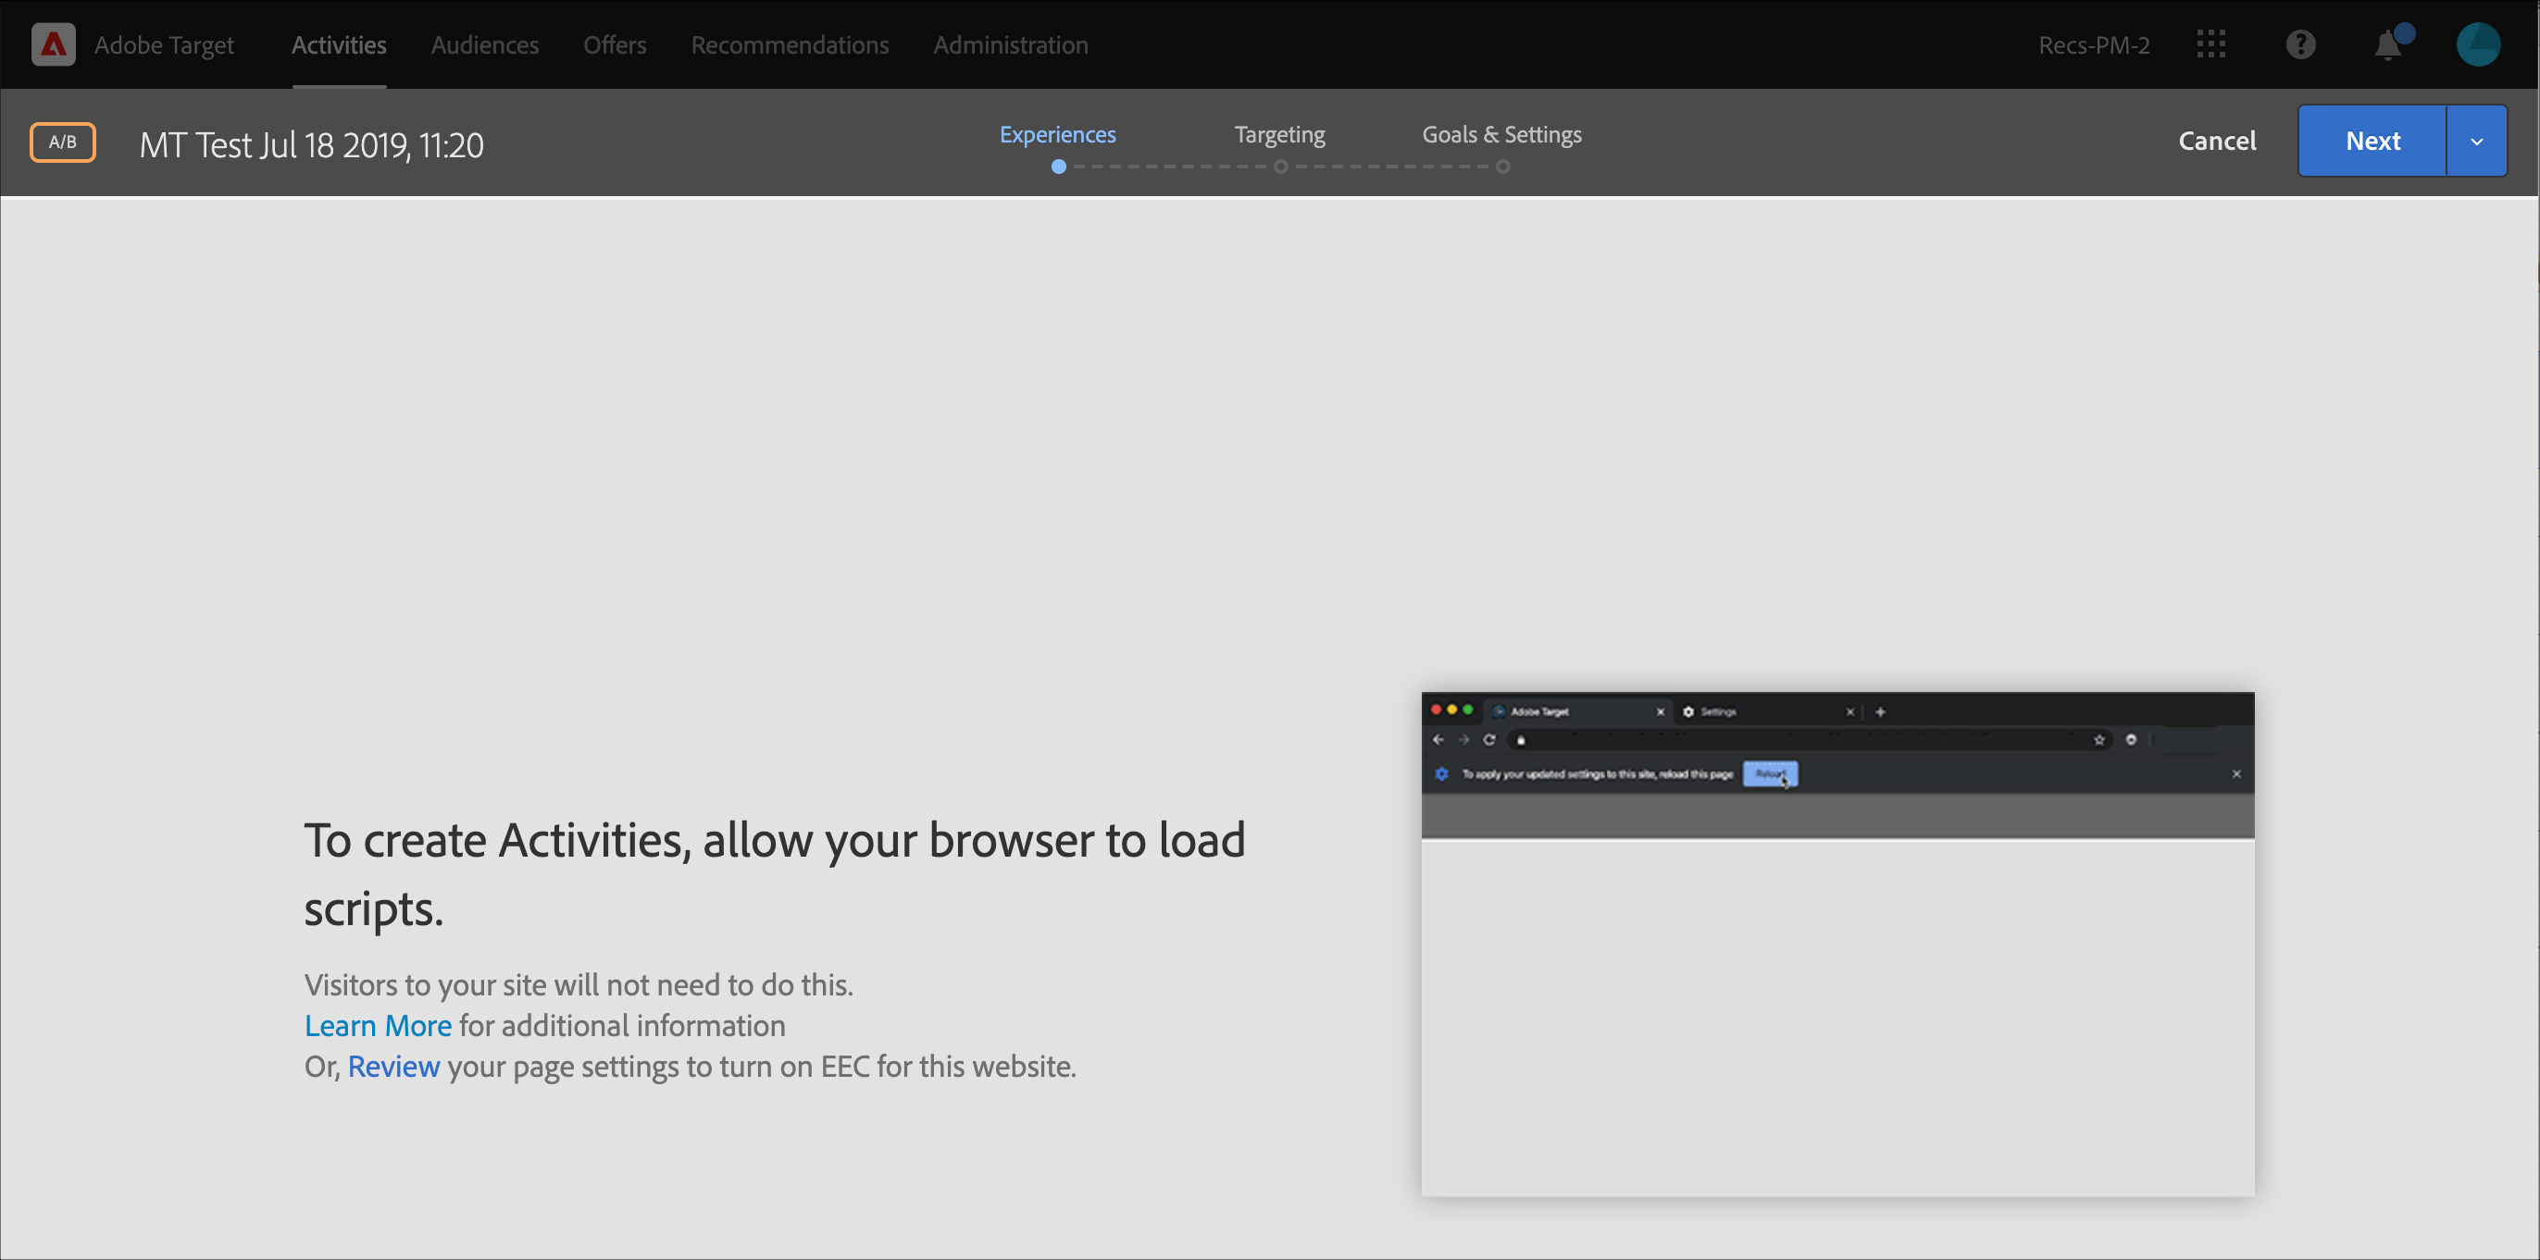Click the Review link for page settings
Viewport: 2540px width, 1260px height.
tap(393, 1066)
